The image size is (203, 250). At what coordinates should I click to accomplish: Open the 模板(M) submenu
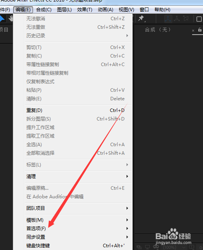click(x=79, y=220)
